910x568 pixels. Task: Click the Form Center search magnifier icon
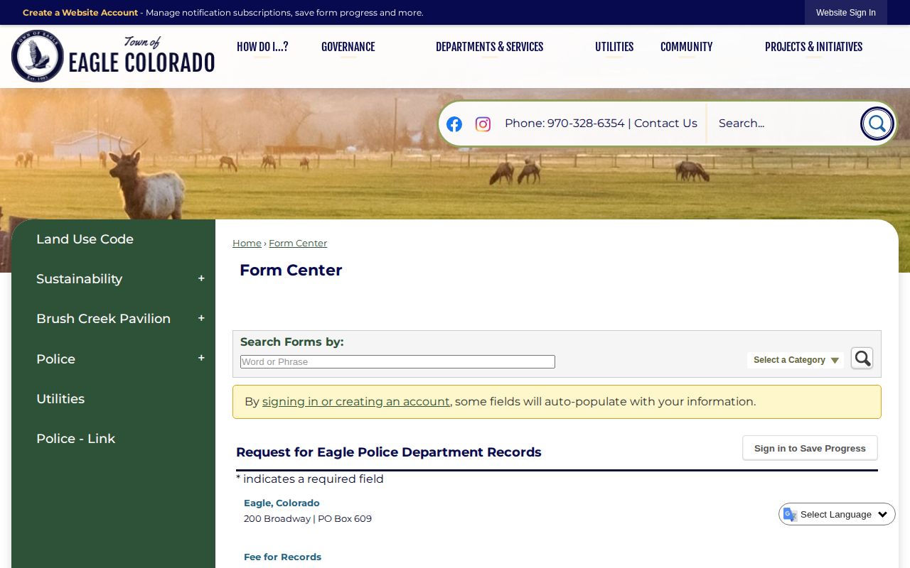[x=862, y=359]
